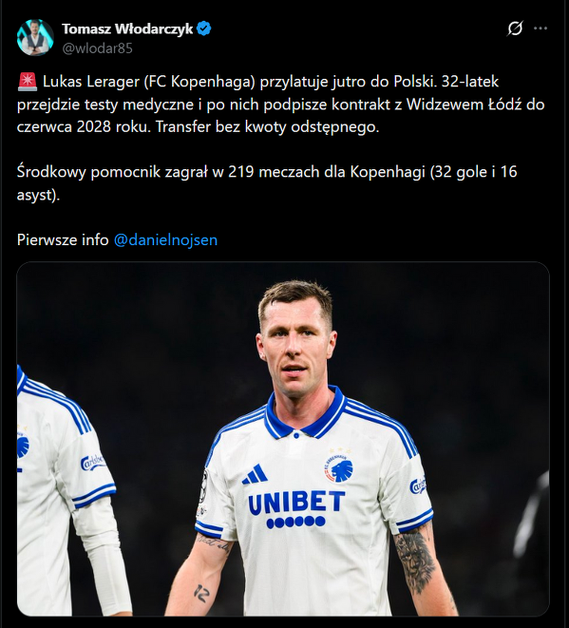
Task: Click the blue polo collar of jersey
Action: pyautogui.click(x=305, y=413)
